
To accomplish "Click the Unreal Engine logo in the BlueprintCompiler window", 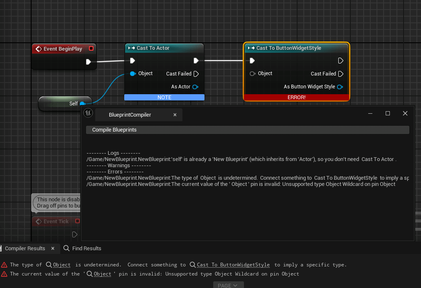I will (88, 113).
